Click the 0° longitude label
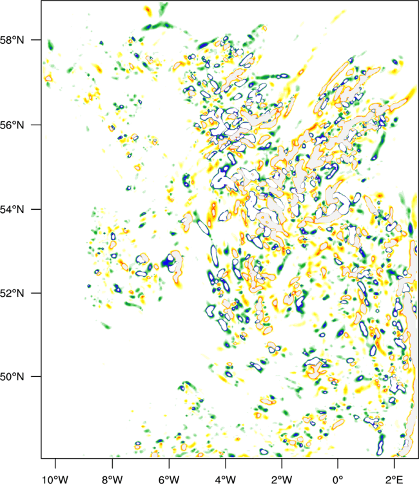Screen dimensions: 419x484 click(338, 479)
